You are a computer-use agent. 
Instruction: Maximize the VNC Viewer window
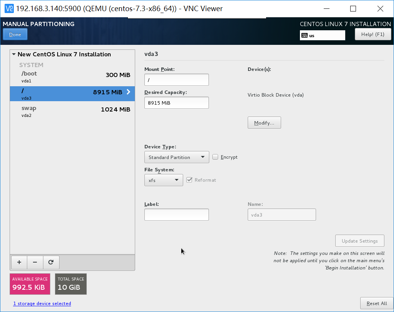[353, 8]
